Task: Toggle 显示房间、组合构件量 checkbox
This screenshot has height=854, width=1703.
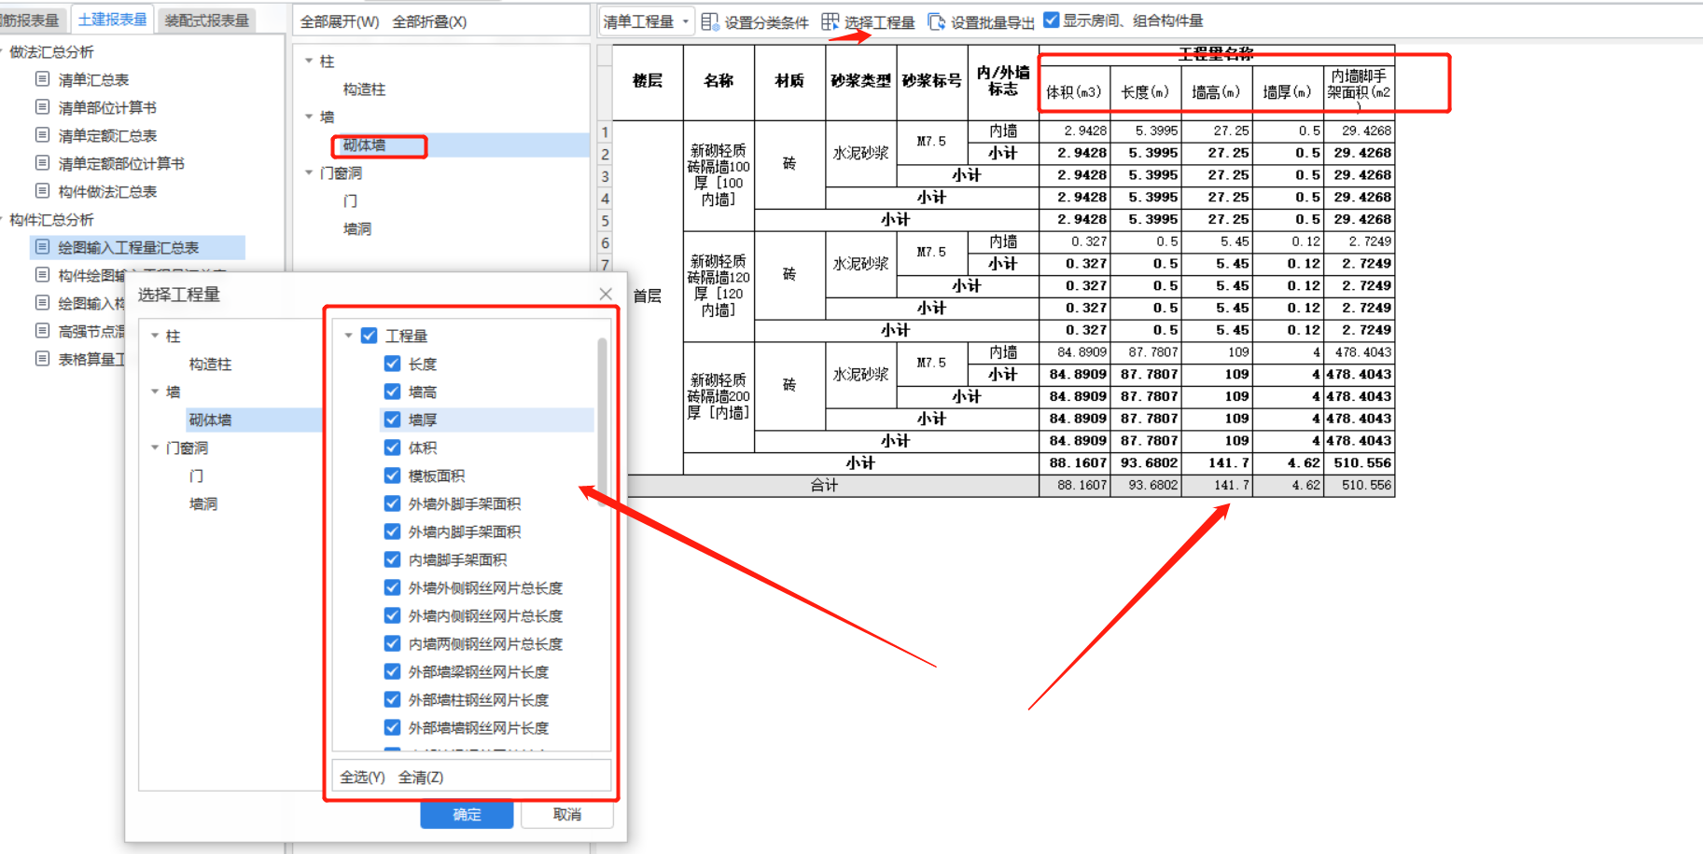Action: pos(1052,21)
